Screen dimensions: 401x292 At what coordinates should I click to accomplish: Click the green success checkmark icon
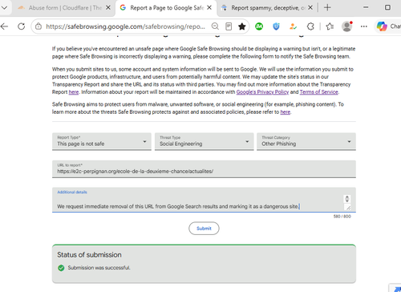61,268
